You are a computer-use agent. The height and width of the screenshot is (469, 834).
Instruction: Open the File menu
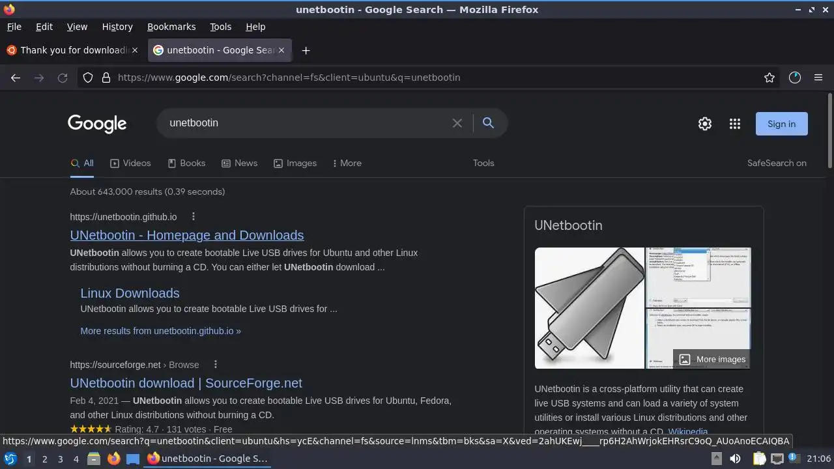point(14,27)
